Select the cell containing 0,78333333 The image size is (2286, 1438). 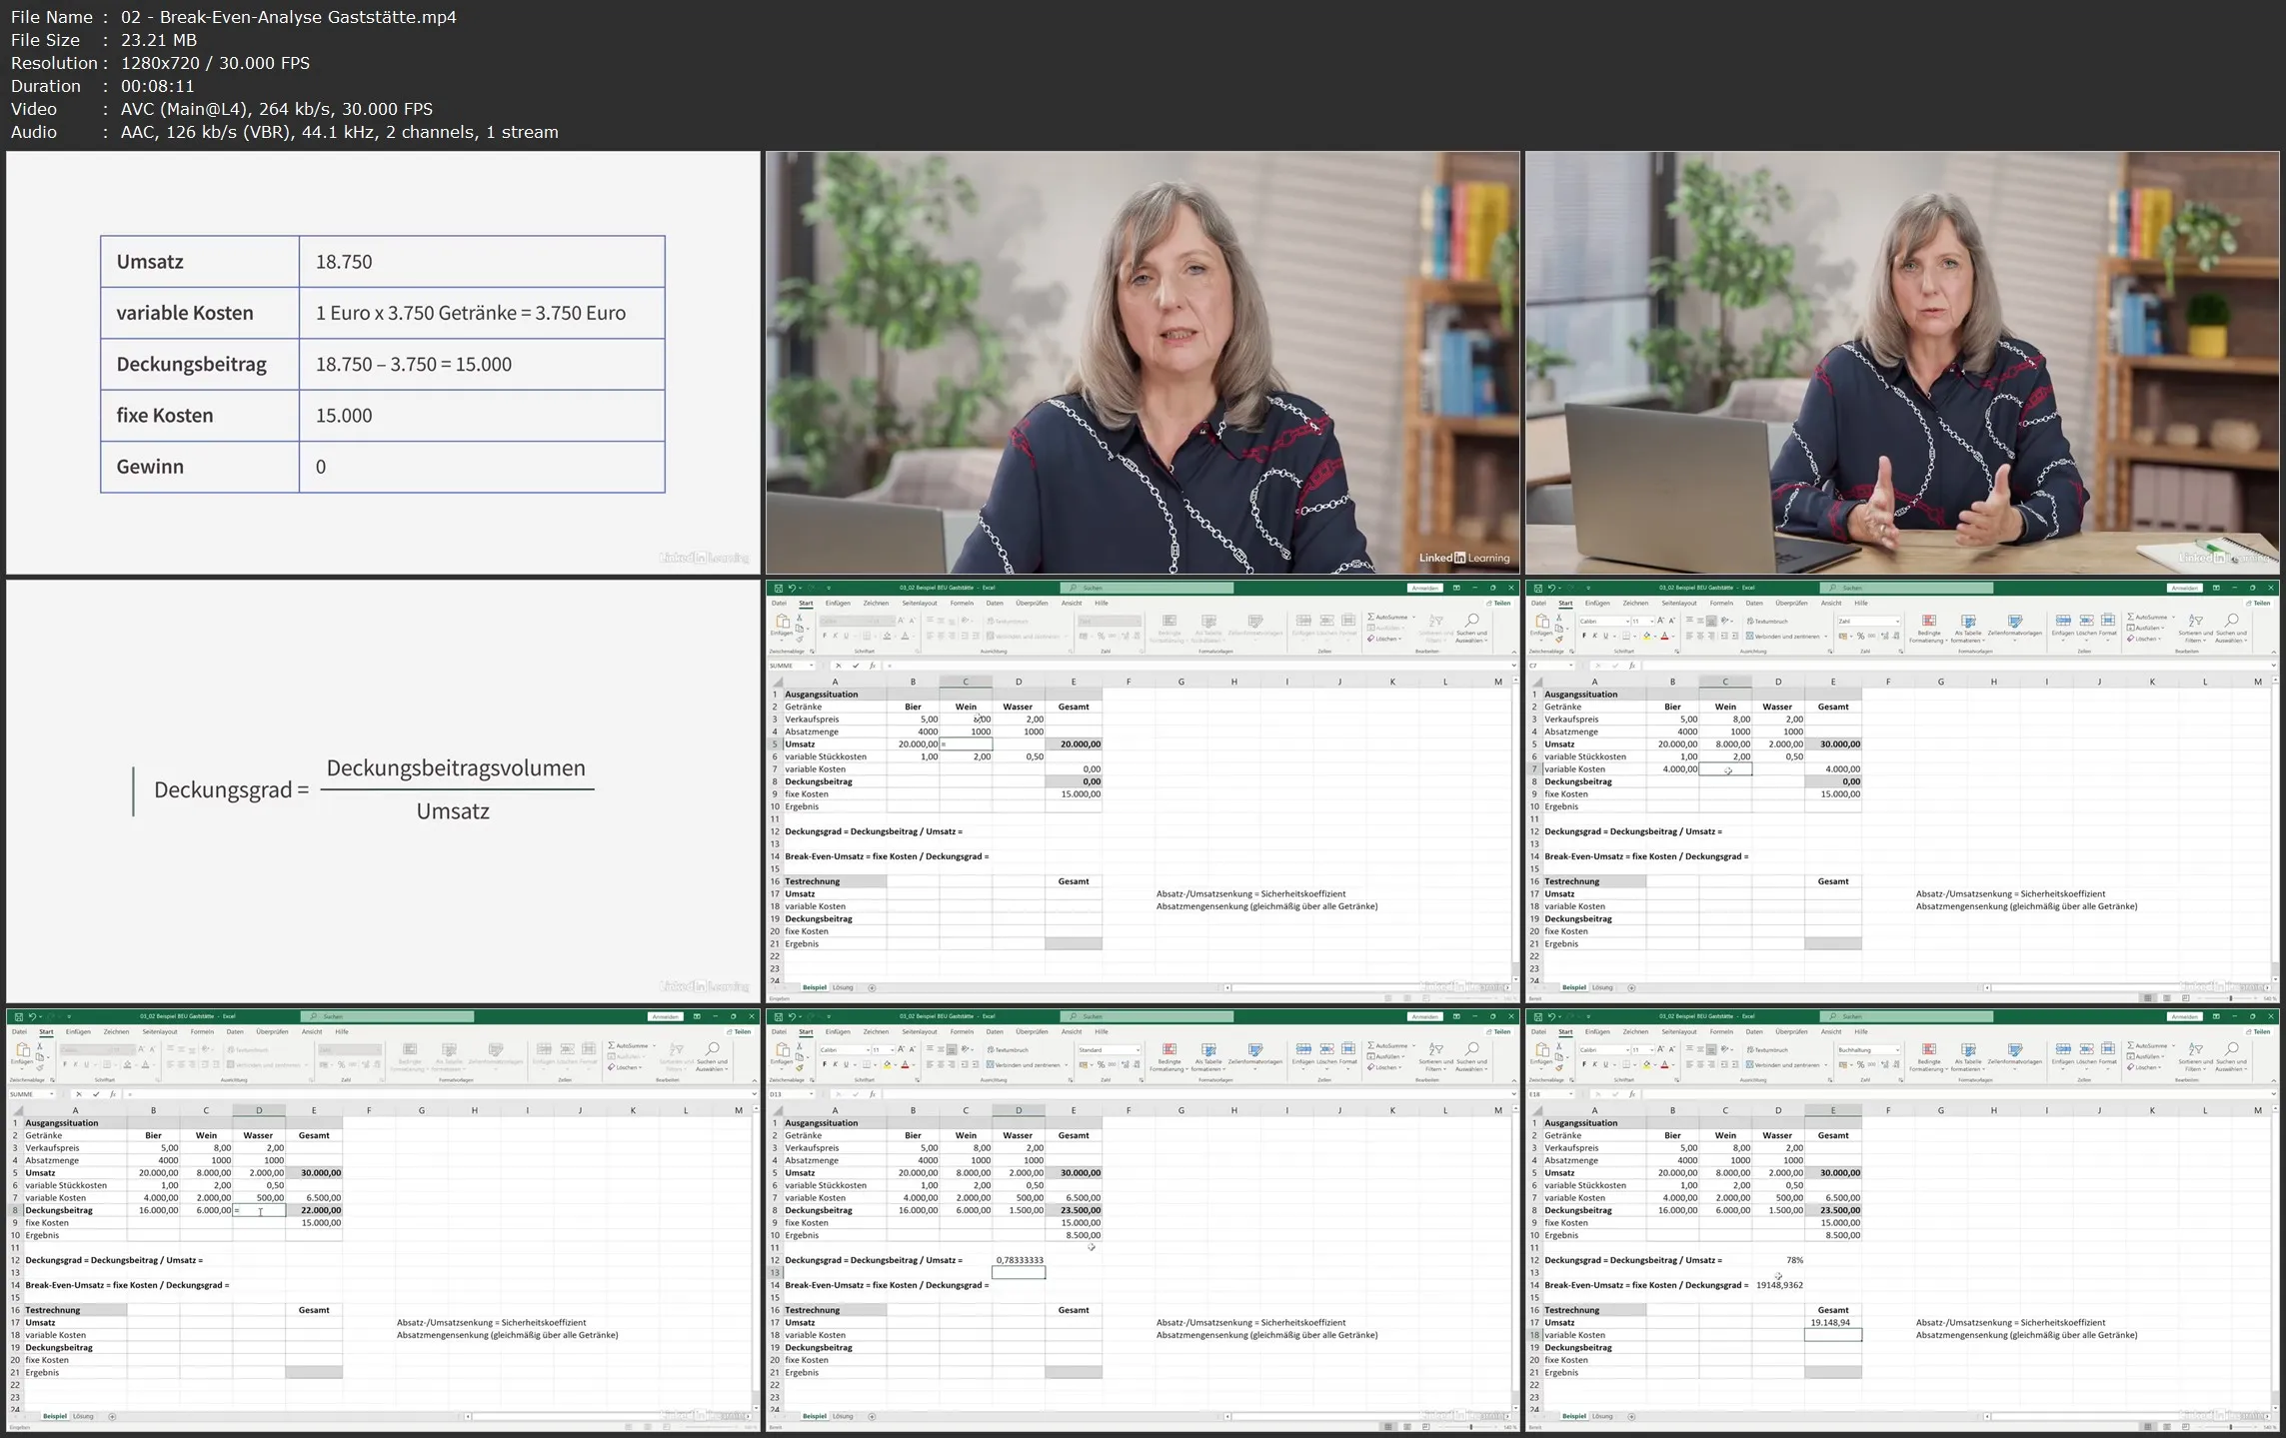(x=1019, y=1260)
